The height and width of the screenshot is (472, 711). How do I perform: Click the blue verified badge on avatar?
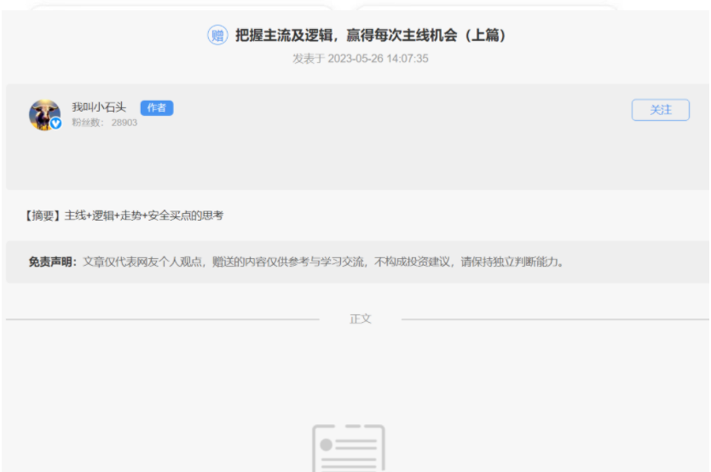tap(56, 124)
